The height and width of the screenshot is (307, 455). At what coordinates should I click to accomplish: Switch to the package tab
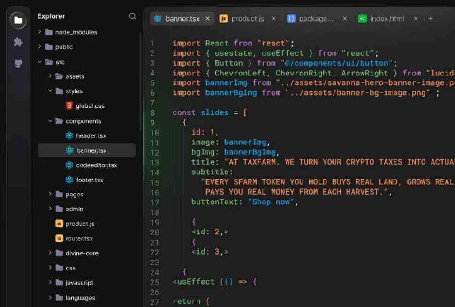[317, 19]
